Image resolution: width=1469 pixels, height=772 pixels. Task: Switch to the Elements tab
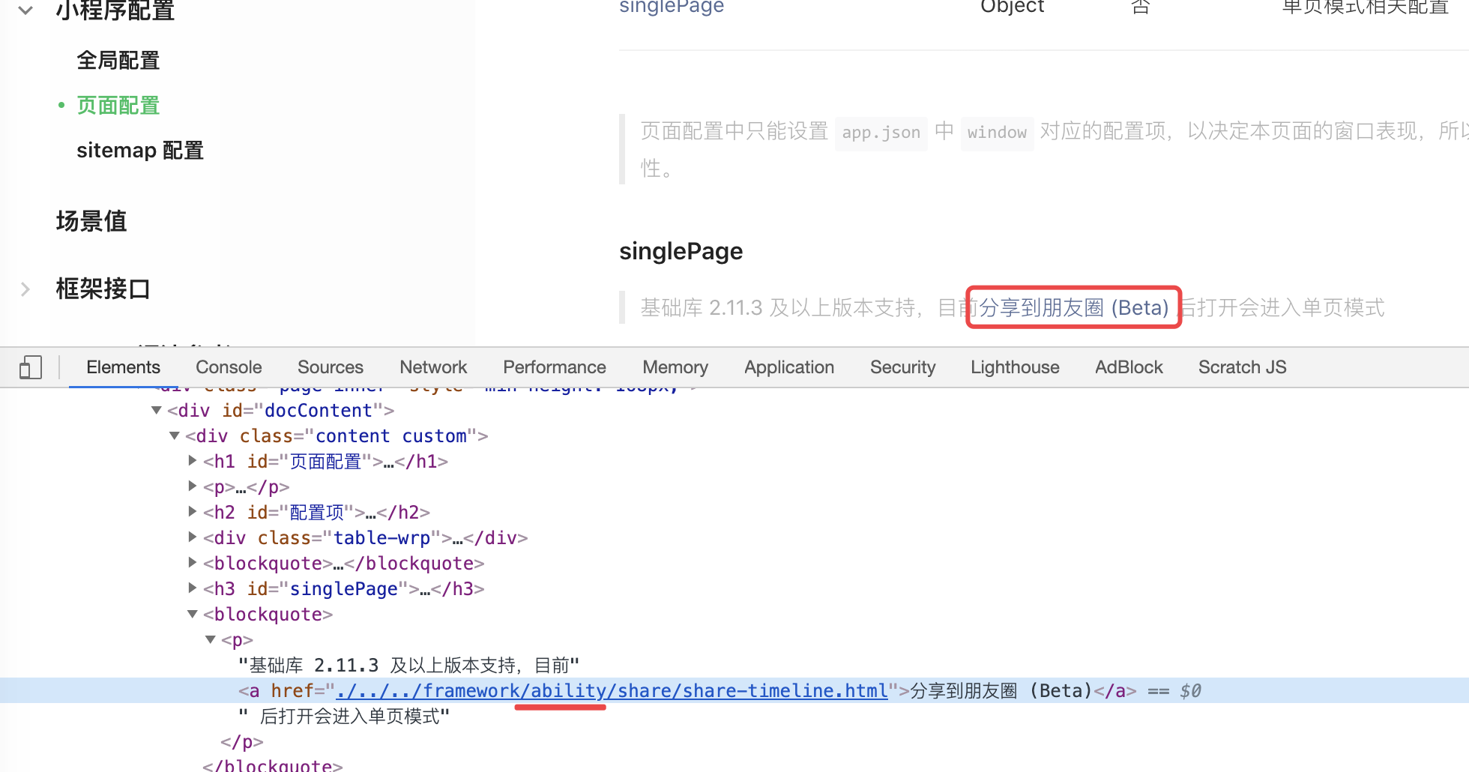click(x=123, y=367)
